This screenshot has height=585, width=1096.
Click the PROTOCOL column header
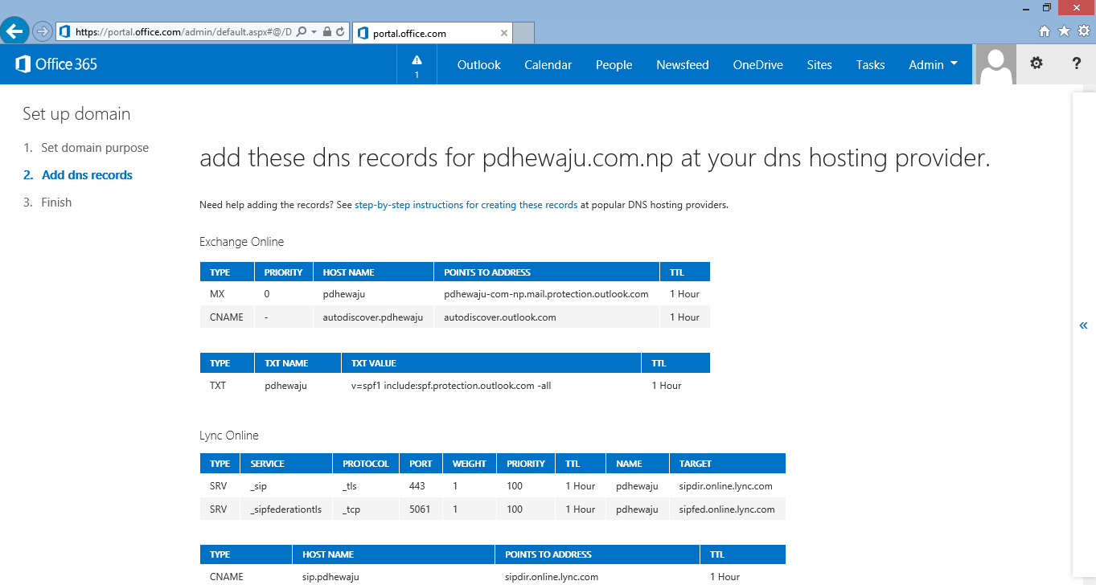[366, 464]
